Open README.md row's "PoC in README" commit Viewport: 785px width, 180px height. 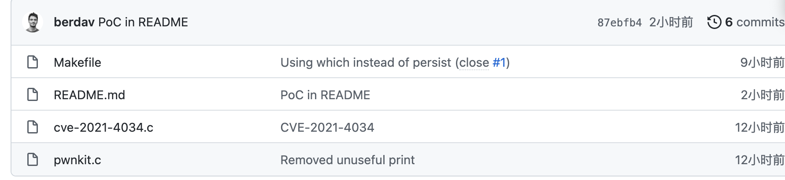tap(325, 95)
